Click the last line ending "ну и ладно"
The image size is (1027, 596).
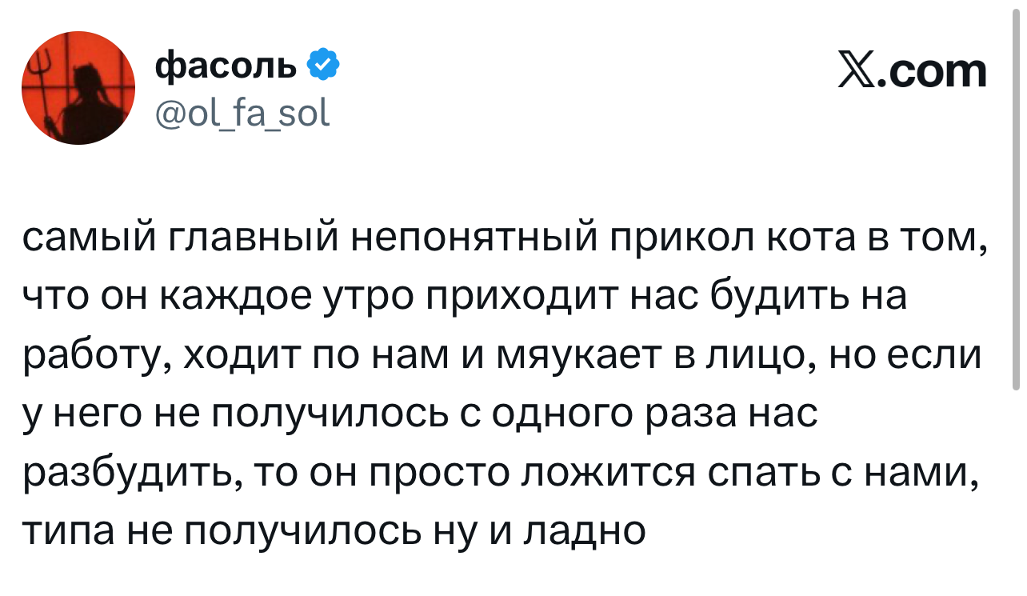point(333,530)
